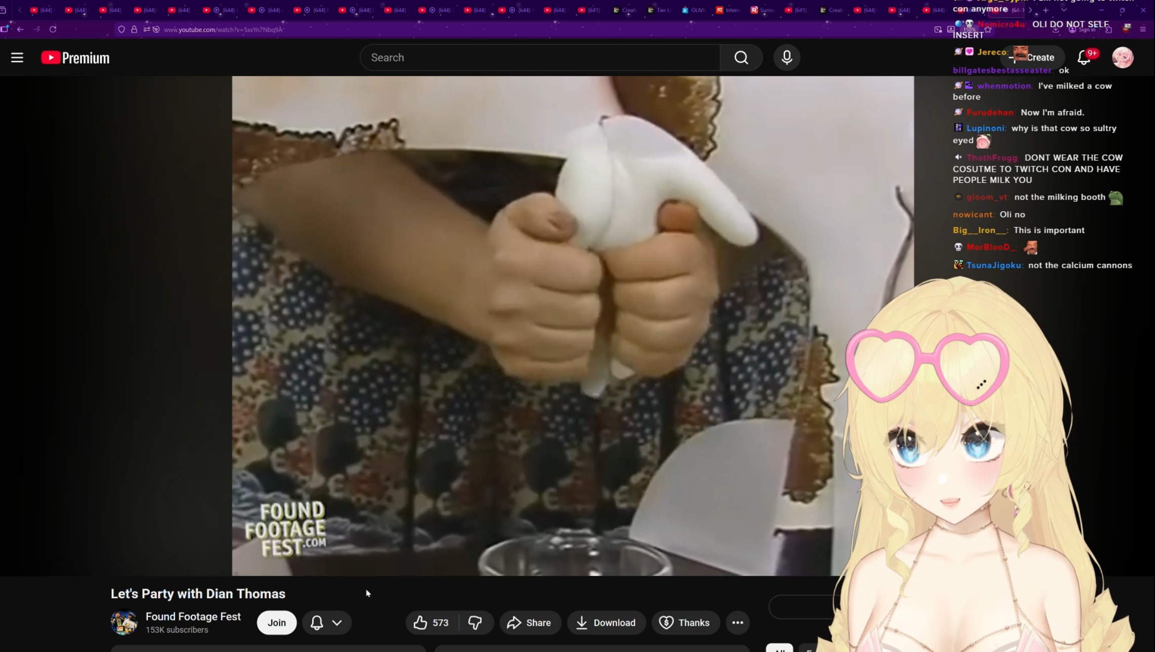Viewport: 1155px width, 652px height.
Task: Click into the YouTube Search field
Action: tap(539, 58)
